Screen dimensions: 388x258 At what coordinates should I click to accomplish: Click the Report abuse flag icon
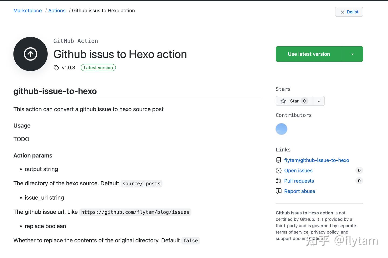pyautogui.click(x=279, y=191)
